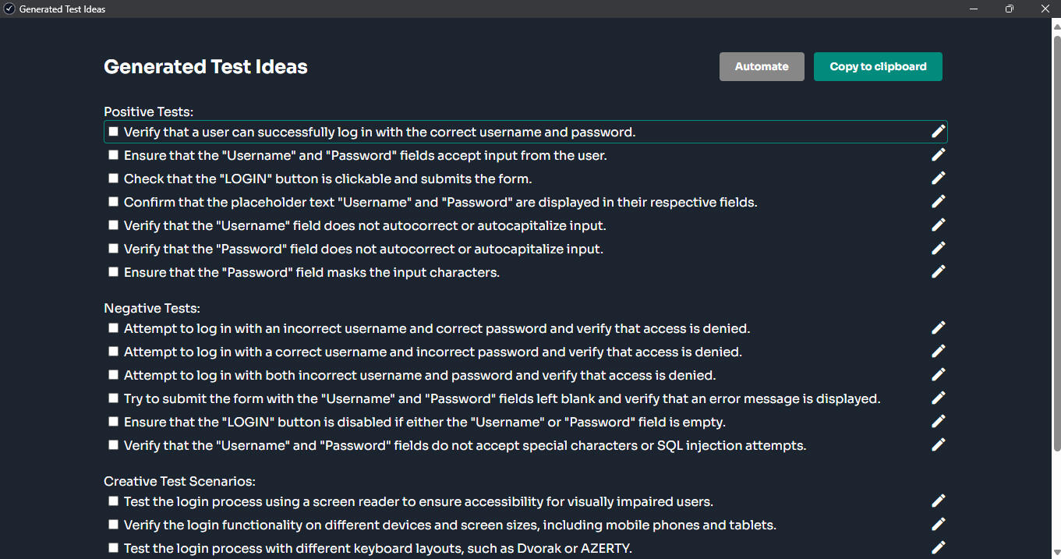1061x559 pixels.
Task: Edit the successful log in test idea
Action: pyautogui.click(x=939, y=132)
